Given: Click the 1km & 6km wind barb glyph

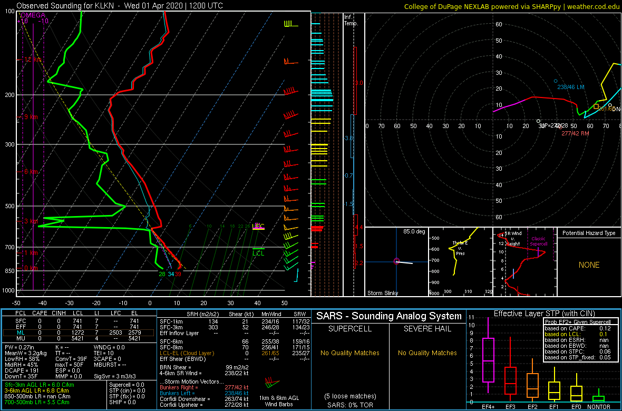Looking at the screenshot, I should tap(273, 383).
